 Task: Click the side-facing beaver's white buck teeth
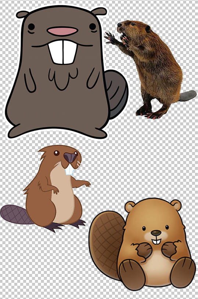(69, 170)
